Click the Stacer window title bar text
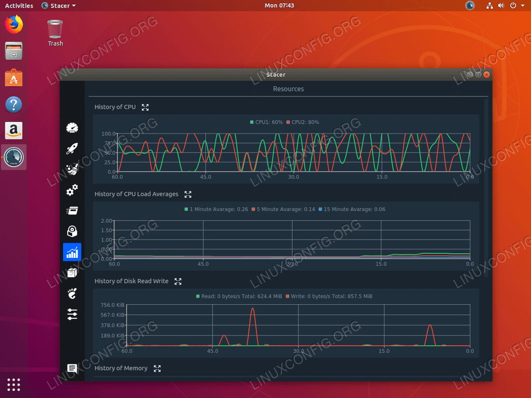This screenshot has width=531, height=398. pyautogui.click(x=275, y=75)
